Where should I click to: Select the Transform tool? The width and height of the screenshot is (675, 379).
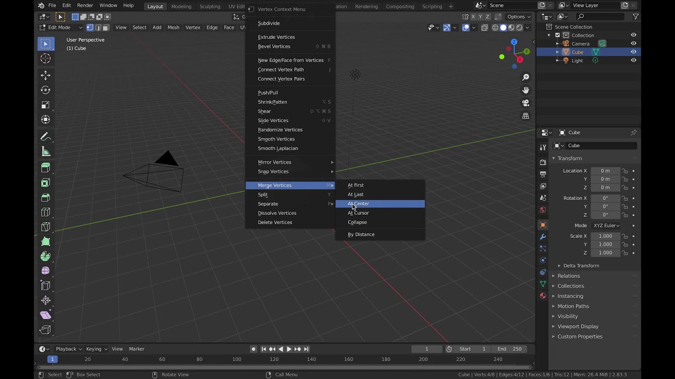(45, 119)
